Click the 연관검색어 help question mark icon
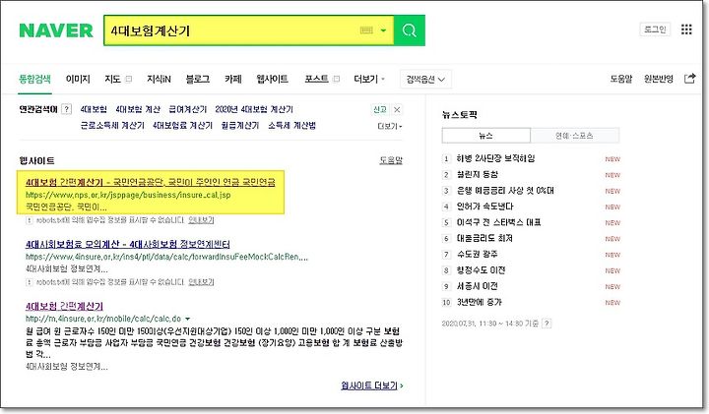Viewport: 709px width, 414px height. click(x=67, y=109)
